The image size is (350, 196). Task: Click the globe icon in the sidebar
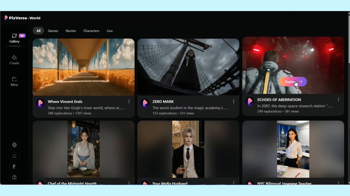pos(14,145)
